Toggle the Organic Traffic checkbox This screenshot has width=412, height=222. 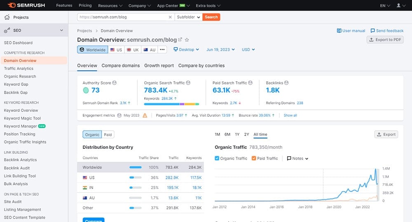click(x=217, y=158)
